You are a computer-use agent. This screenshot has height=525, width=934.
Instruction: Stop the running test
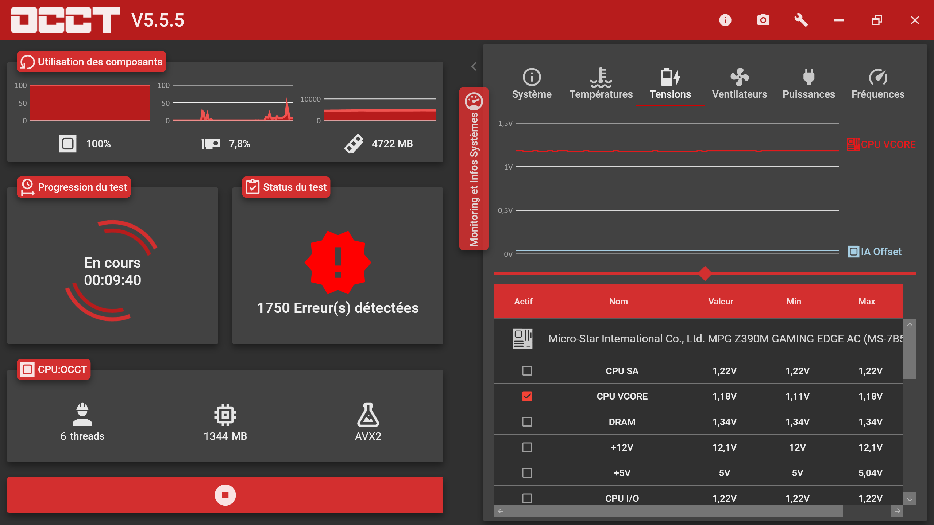(225, 495)
